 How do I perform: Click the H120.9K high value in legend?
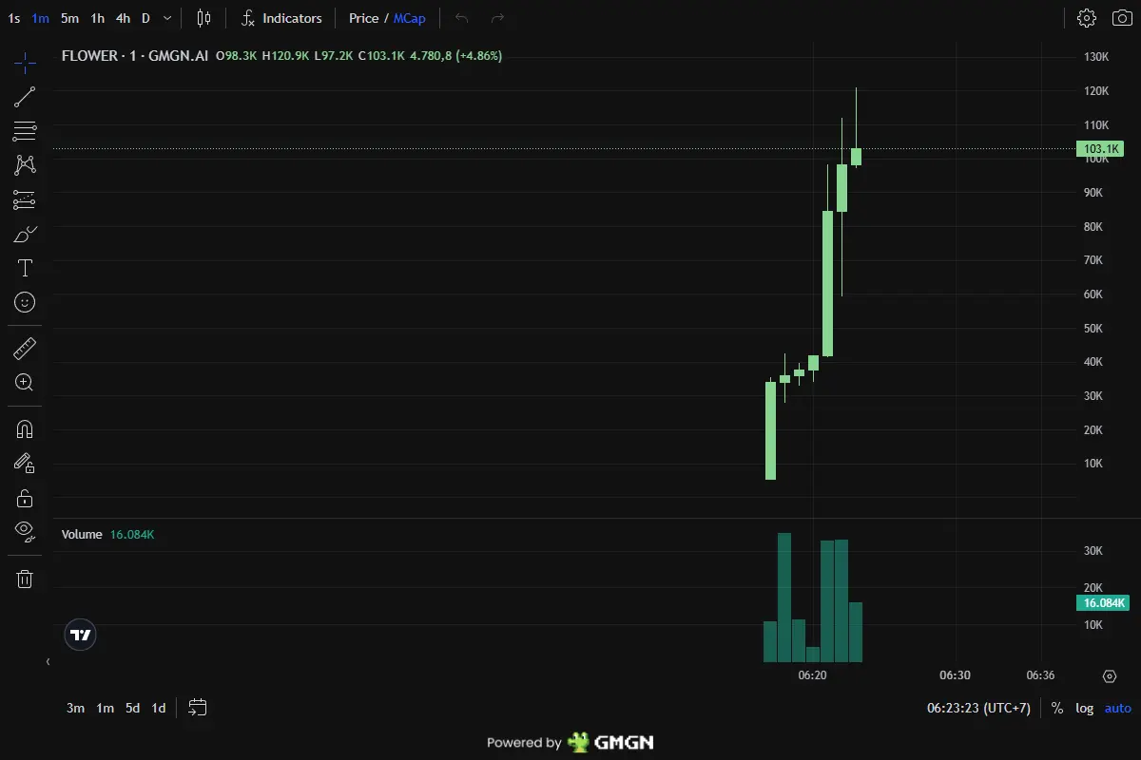(x=285, y=56)
